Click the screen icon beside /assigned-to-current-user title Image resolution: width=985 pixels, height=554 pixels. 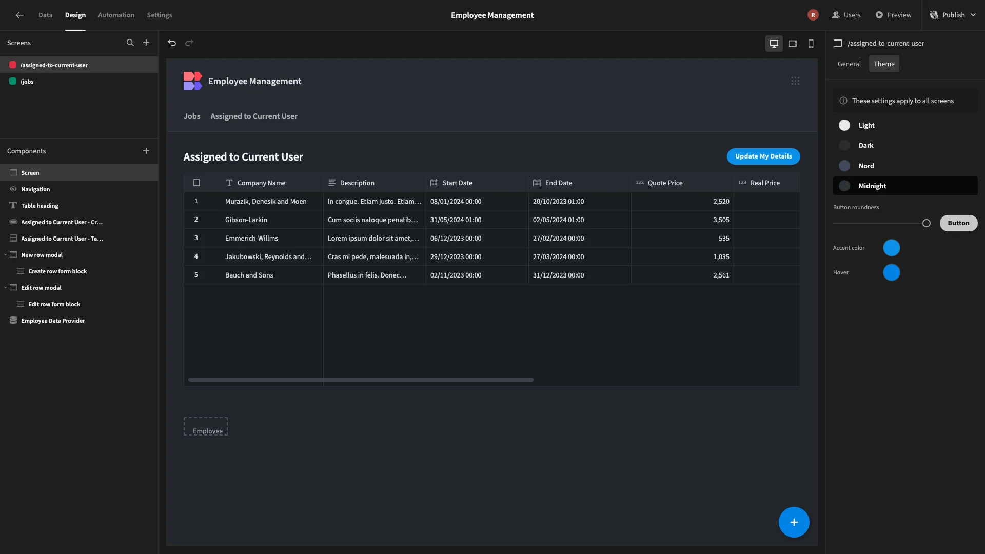pos(838,44)
